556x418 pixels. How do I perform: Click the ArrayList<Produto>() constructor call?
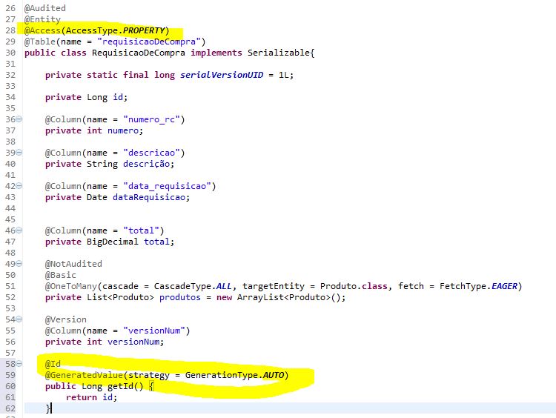(x=289, y=297)
